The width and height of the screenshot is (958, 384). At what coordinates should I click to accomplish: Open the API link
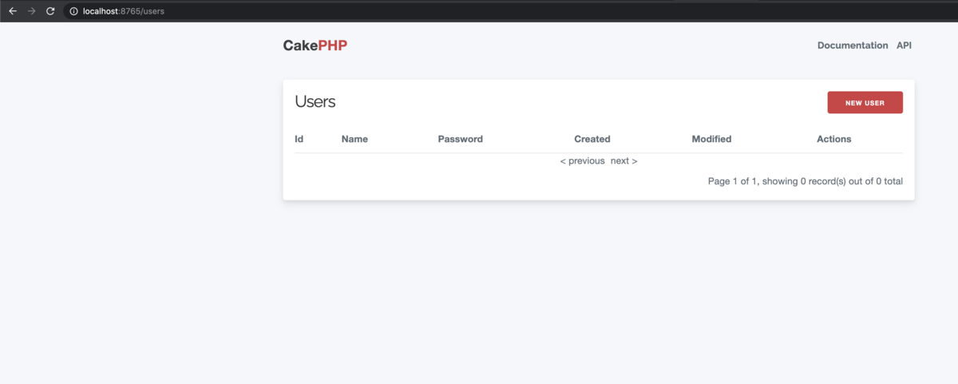click(x=904, y=46)
